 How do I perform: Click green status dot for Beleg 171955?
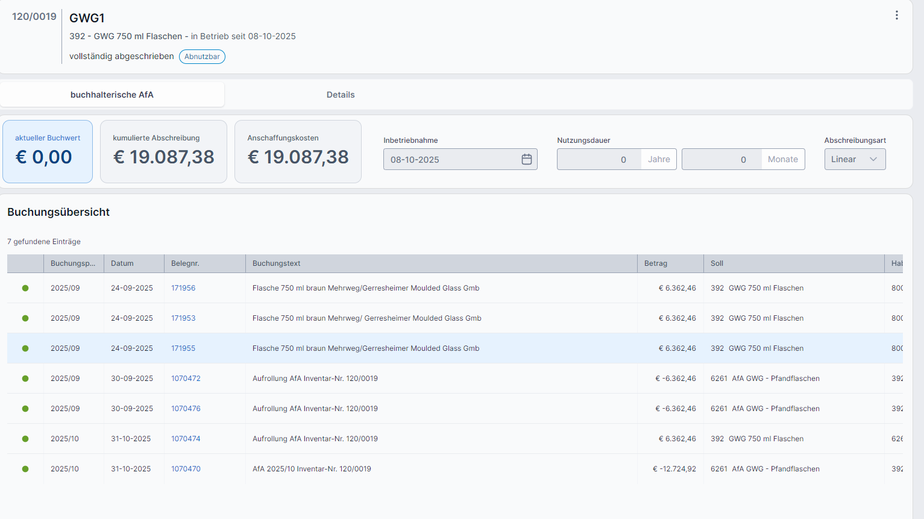(25, 348)
